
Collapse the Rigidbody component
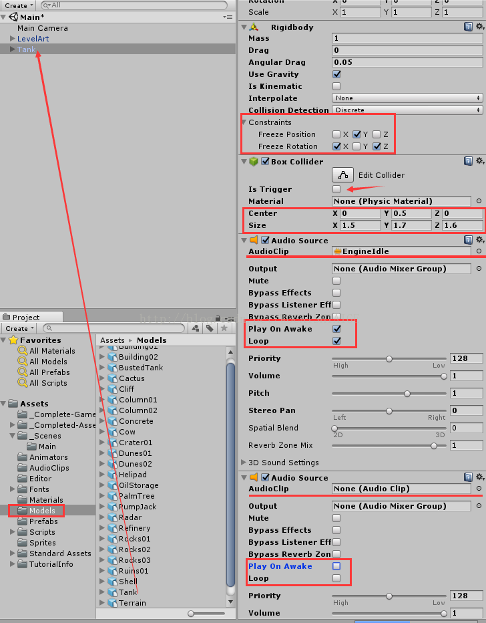pyautogui.click(x=244, y=27)
